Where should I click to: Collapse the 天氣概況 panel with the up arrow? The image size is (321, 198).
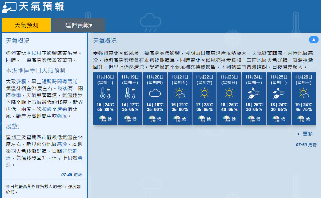(x=314, y=40)
